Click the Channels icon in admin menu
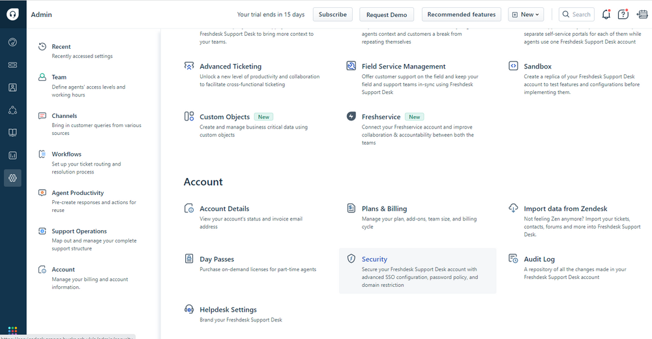 click(x=42, y=115)
